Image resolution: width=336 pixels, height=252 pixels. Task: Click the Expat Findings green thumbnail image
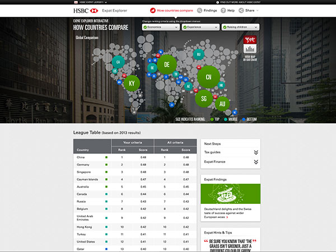(230, 194)
